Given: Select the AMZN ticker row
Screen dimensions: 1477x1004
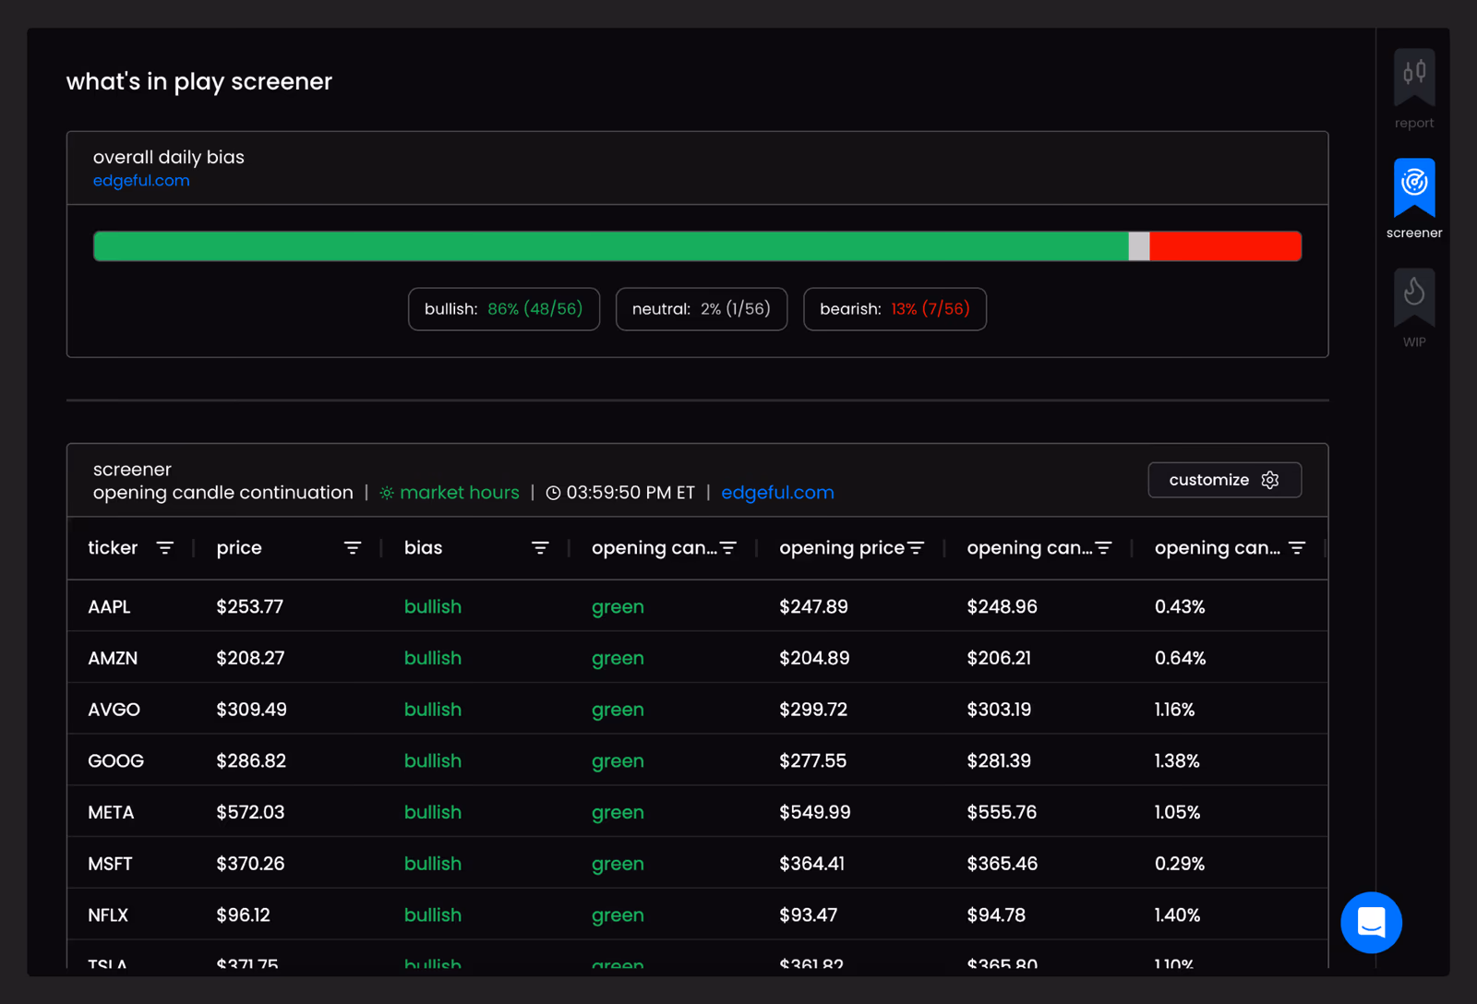Looking at the screenshot, I should coord(698,658).
